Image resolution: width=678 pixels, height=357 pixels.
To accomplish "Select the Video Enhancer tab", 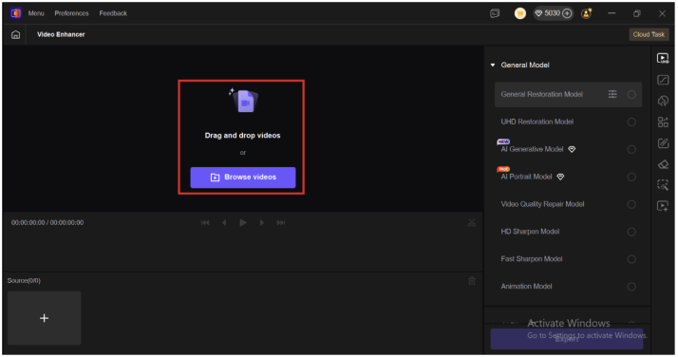I will pyautogui.click(x=61, y=34).
